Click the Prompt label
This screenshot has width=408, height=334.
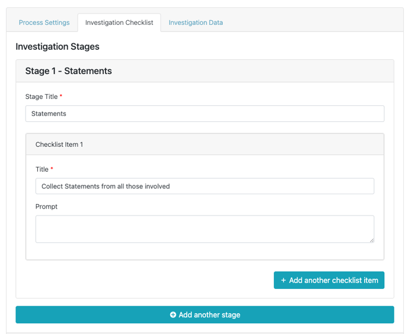[x=46, y=207]
